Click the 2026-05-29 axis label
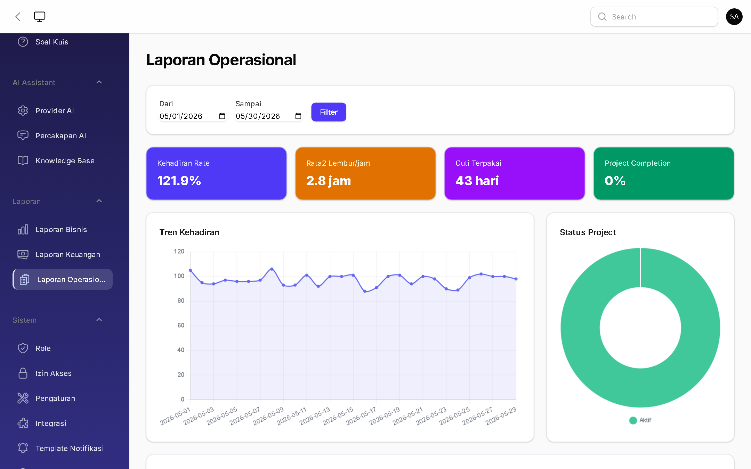751x469 pixels. [501, 416]
